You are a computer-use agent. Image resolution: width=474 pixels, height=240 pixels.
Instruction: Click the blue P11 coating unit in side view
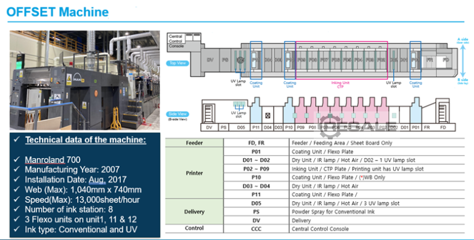tap(256, 110)
